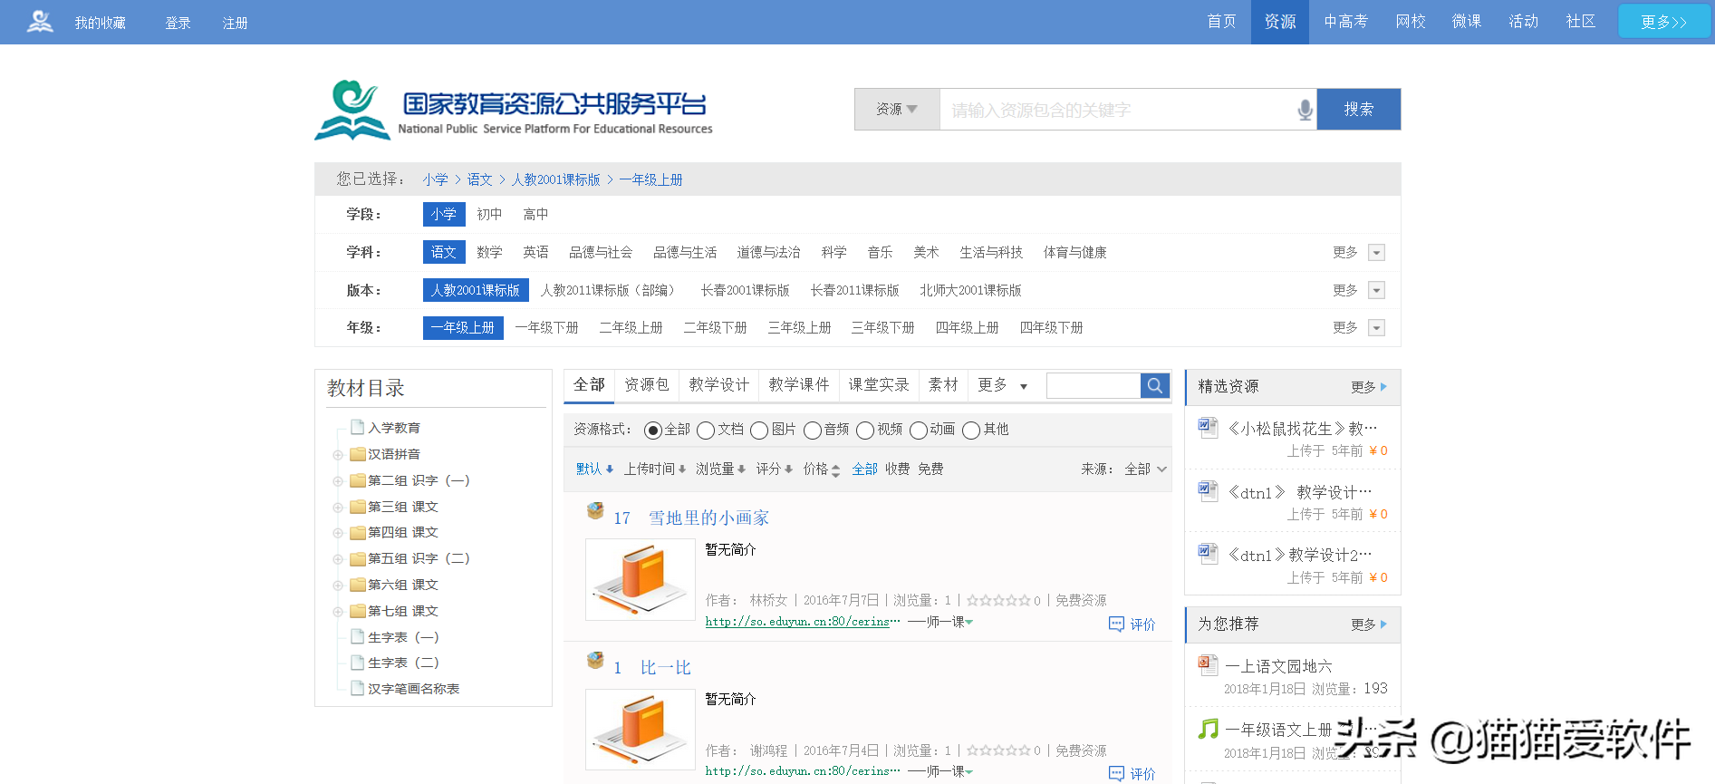The image size is (1715, 784).
Task: Switch to the 教学课件 tab
Action: click(799, 385)
